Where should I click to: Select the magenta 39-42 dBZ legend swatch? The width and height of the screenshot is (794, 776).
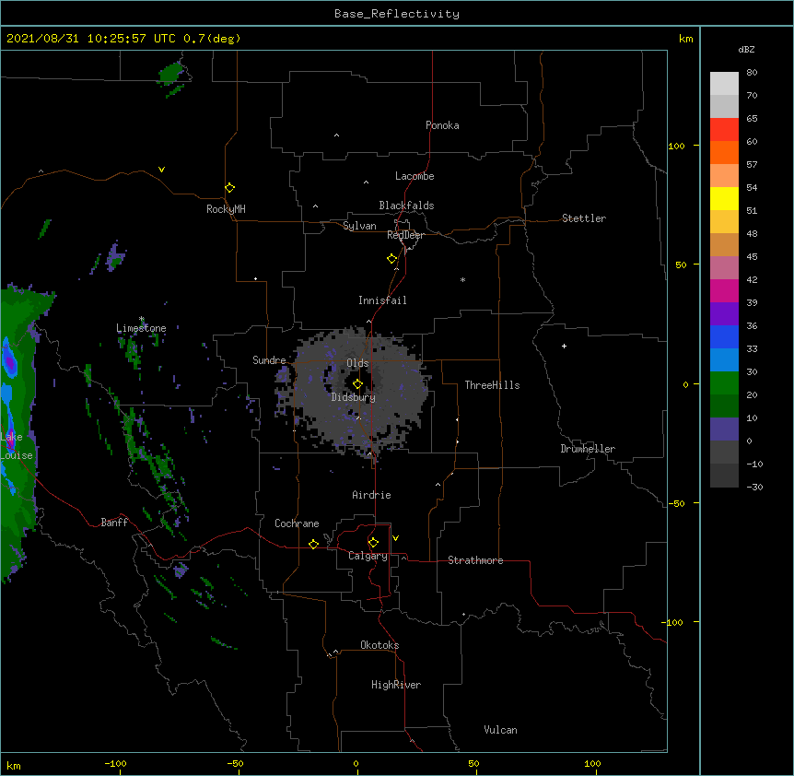724,290
